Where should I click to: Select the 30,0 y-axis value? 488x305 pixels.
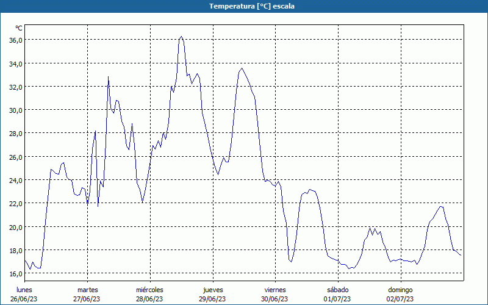coord(16,110)
